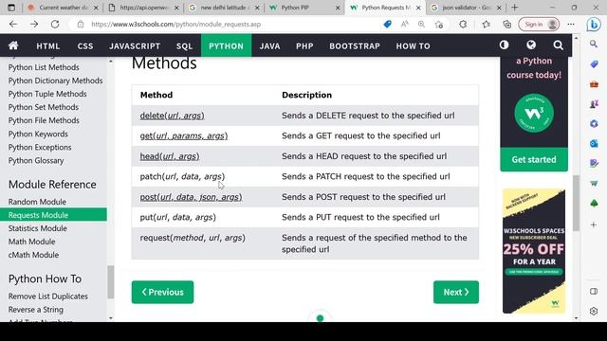Add page to favorites star icon
Image resolution: width=607 pixels, height=341 pixels.
(438, 25)
